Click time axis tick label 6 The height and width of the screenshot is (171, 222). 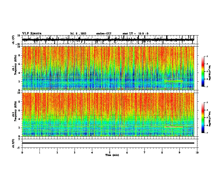[127, 153]
